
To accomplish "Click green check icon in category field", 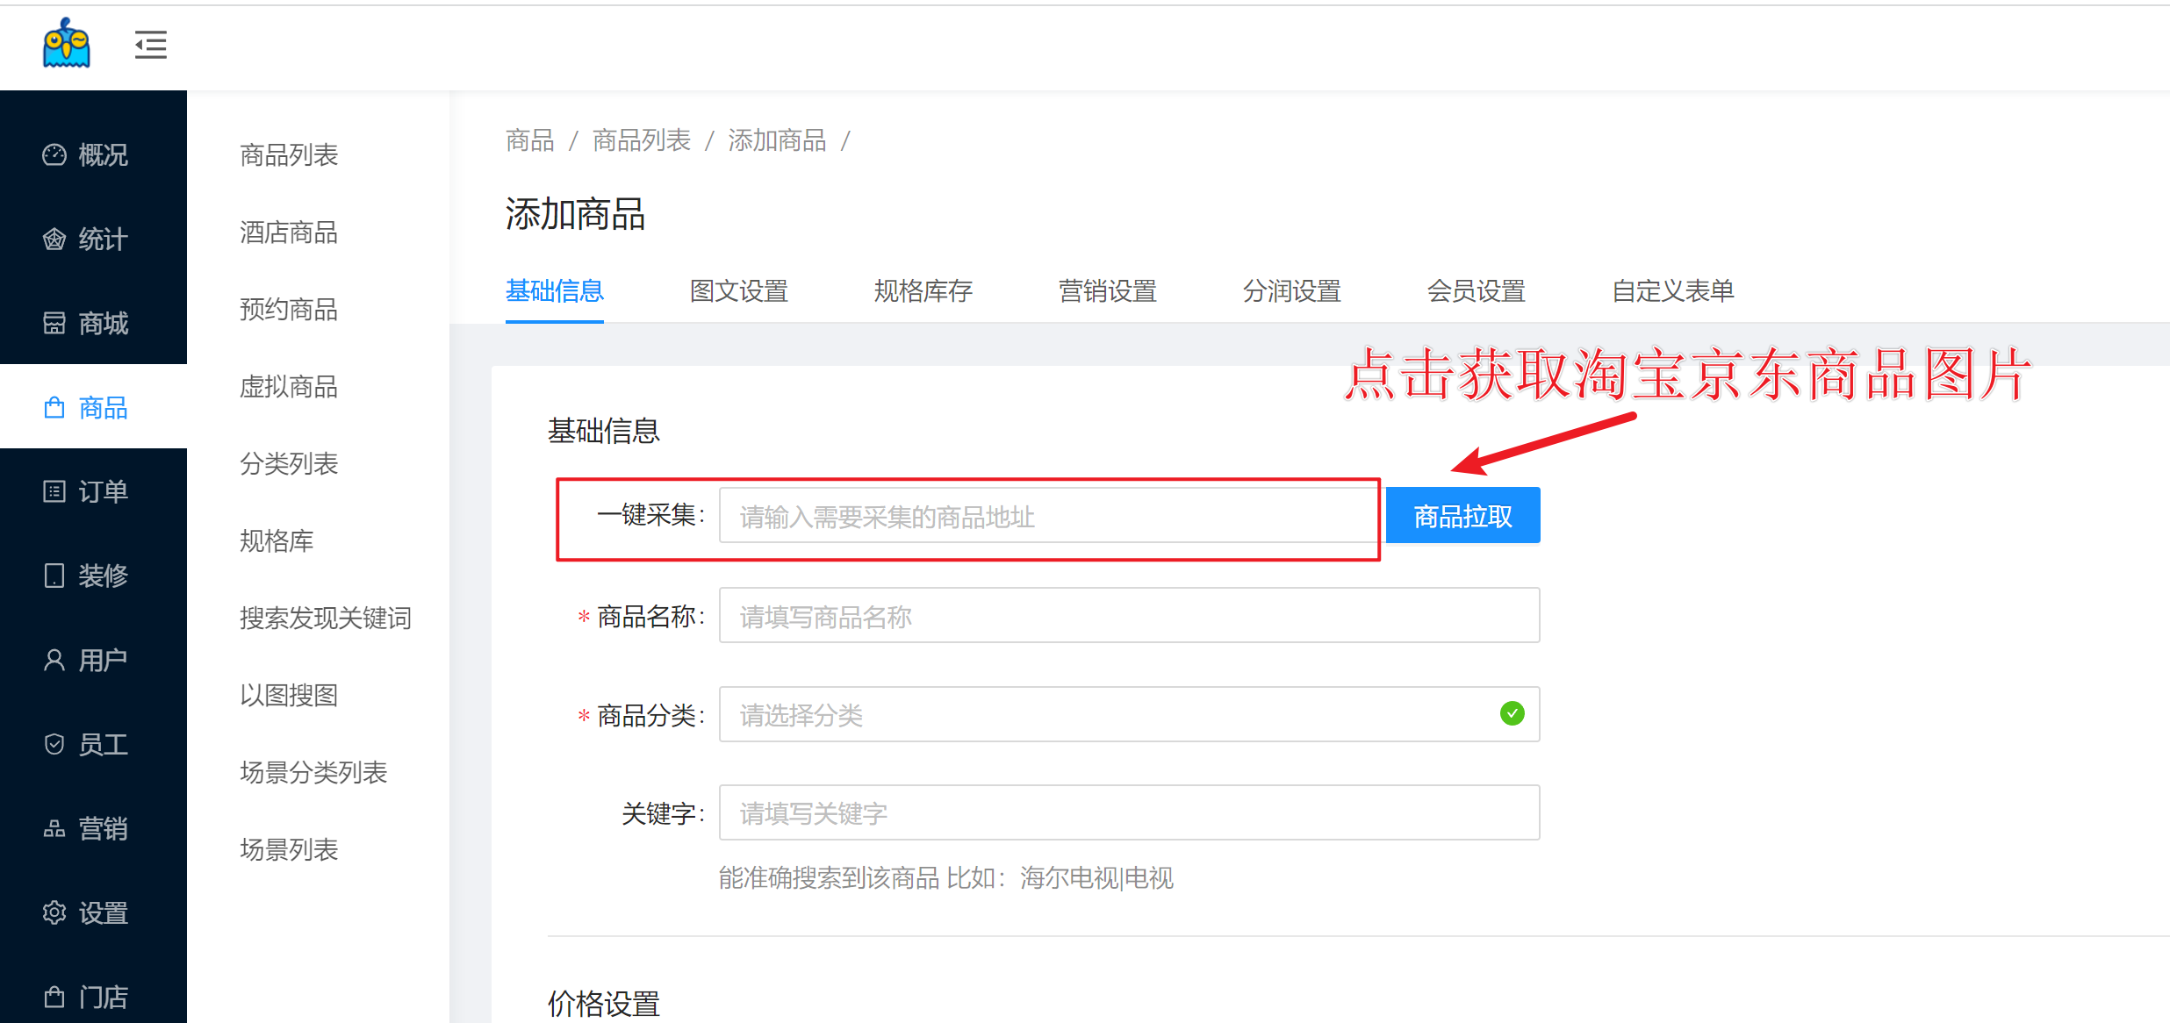I will click(x=1512, y=714).
